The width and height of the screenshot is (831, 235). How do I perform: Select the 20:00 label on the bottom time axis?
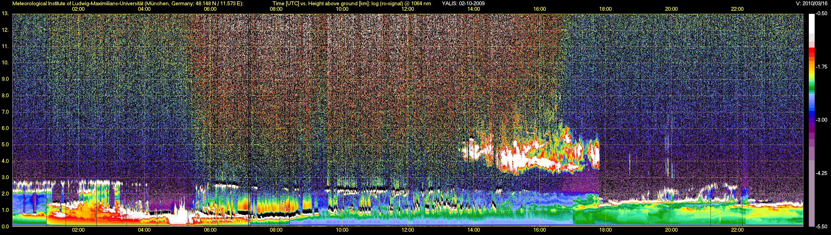[671, 230]
